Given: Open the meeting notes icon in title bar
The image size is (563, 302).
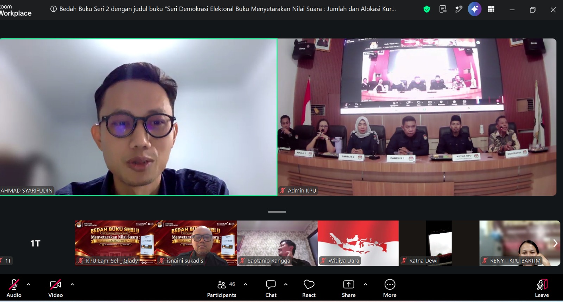Looking at the screenshot, I should tap(443, 9).
